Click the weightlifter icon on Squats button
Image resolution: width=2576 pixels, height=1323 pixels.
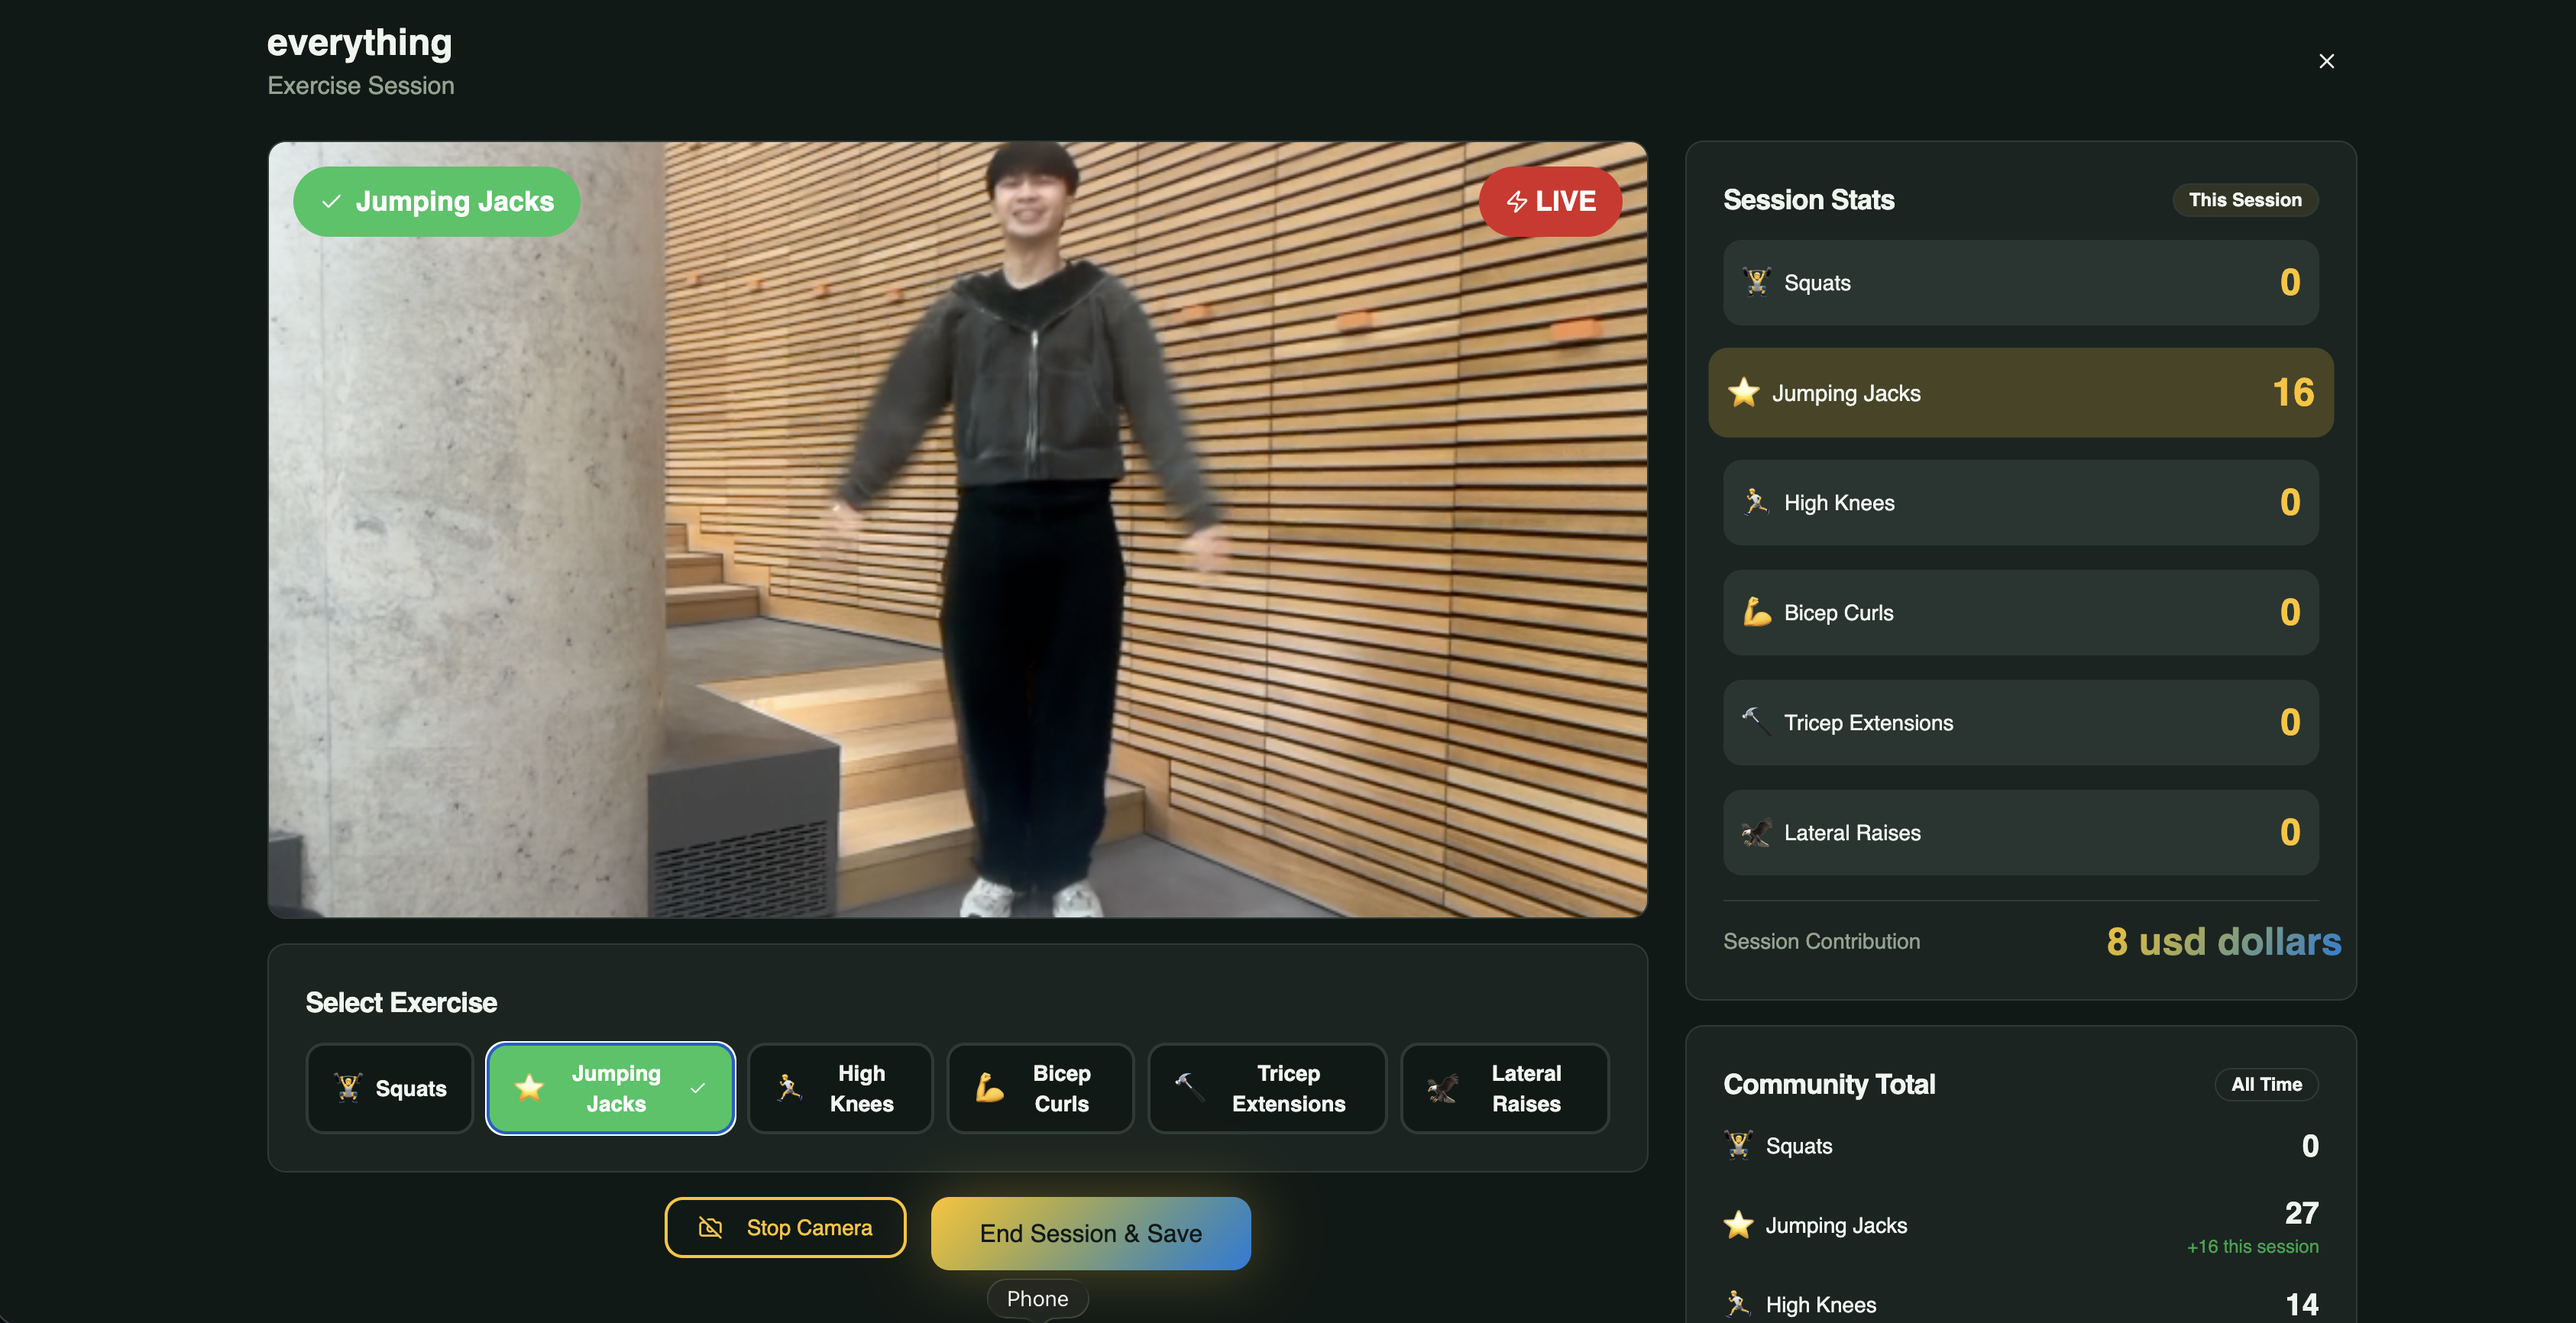click(348, 1087)
